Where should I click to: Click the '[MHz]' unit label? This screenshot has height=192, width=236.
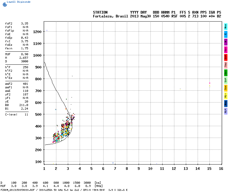99,186
